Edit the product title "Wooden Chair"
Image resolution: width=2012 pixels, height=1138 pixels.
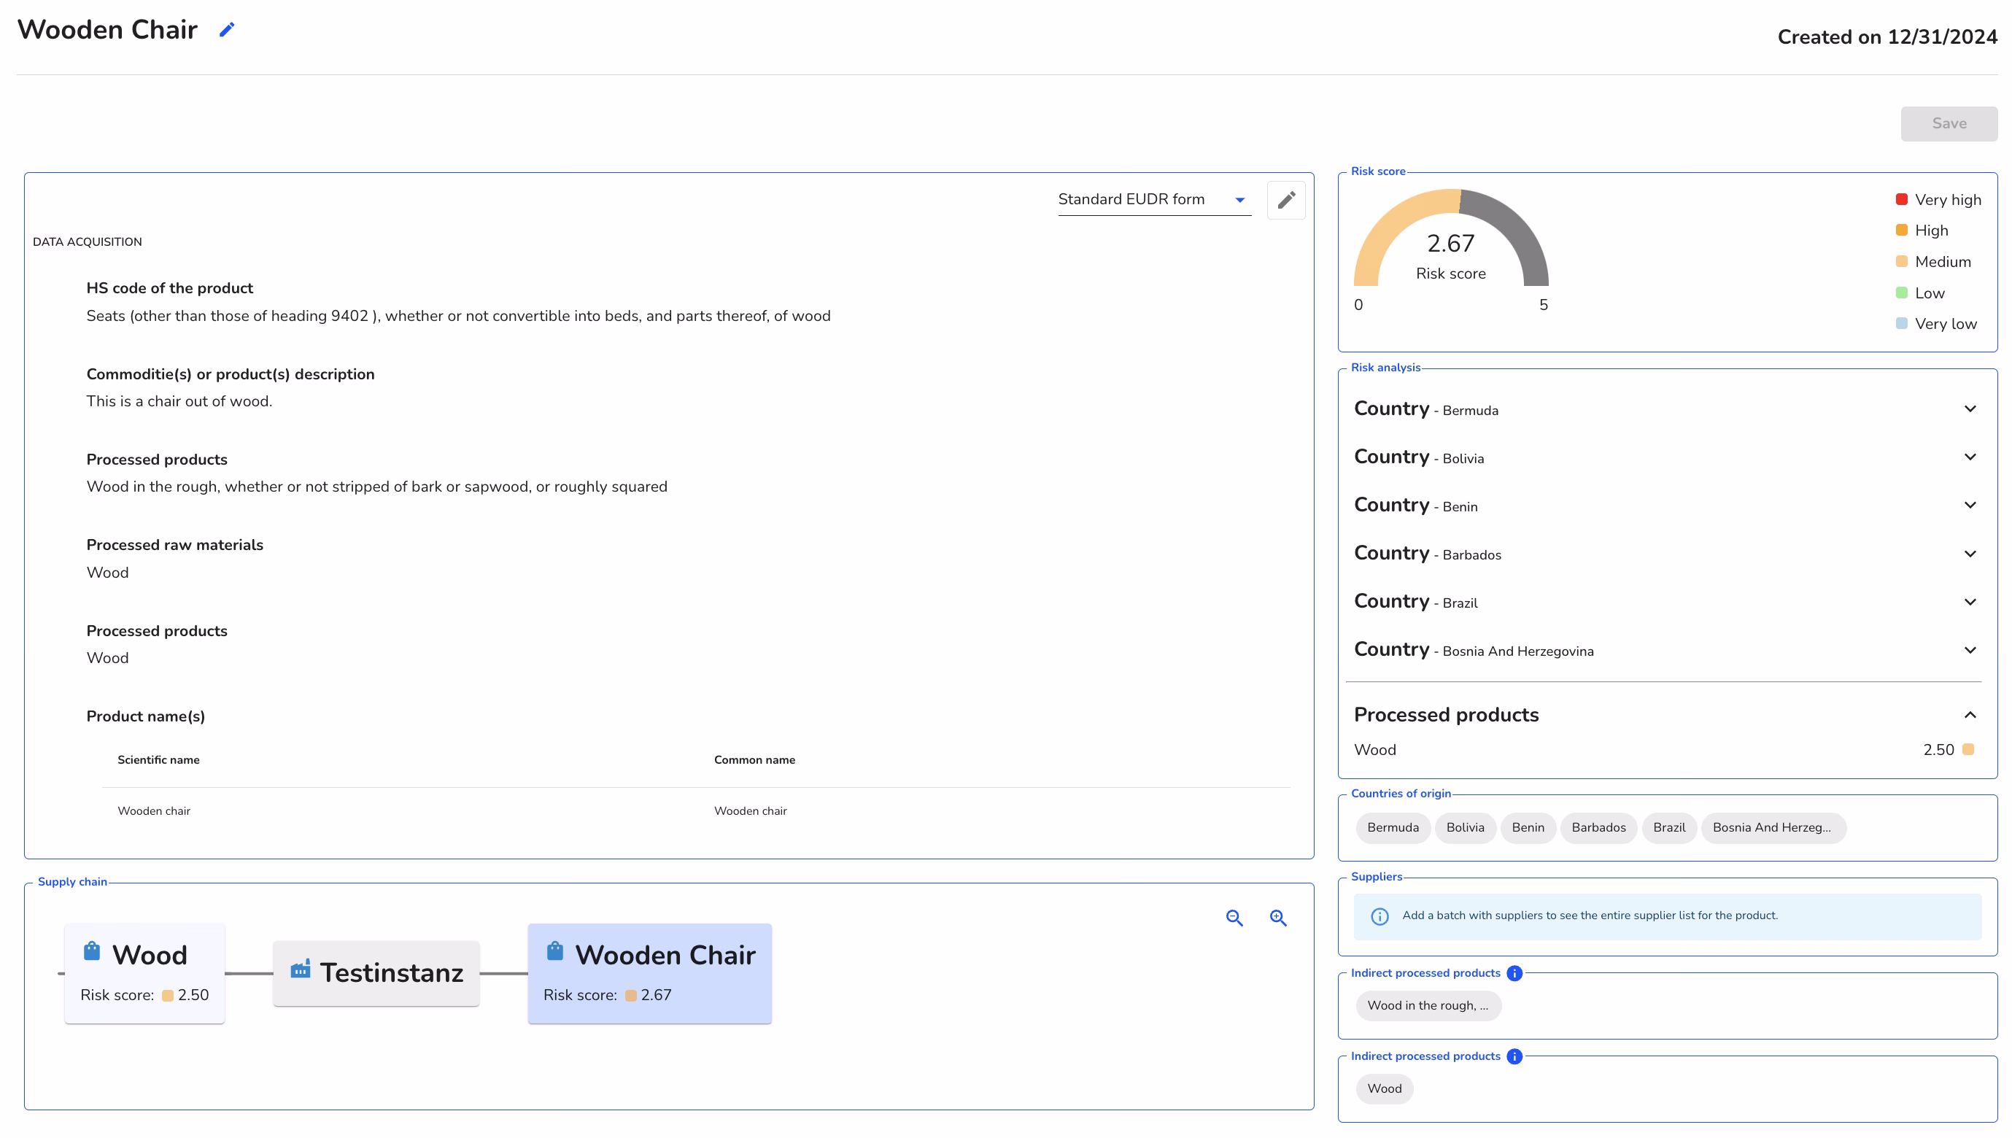pyautogui.click(x=227, y=30)
